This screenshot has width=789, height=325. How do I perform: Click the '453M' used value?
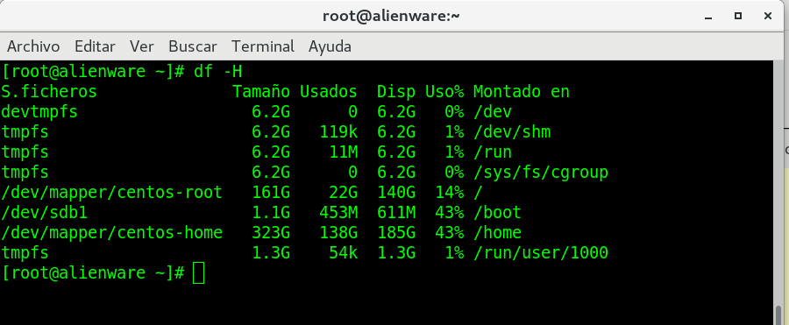click(x=338, y=212)
